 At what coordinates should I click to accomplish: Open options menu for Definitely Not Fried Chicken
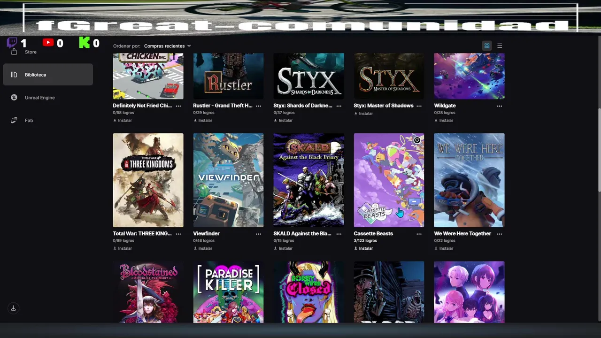[x=178, y=106]
